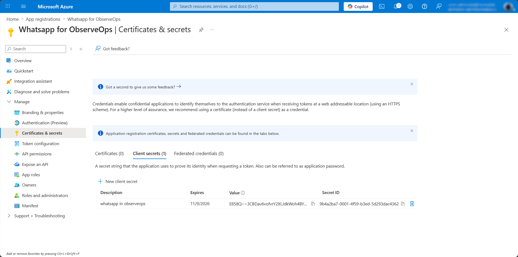Click the 11/9/2026 expiry date

200,203
